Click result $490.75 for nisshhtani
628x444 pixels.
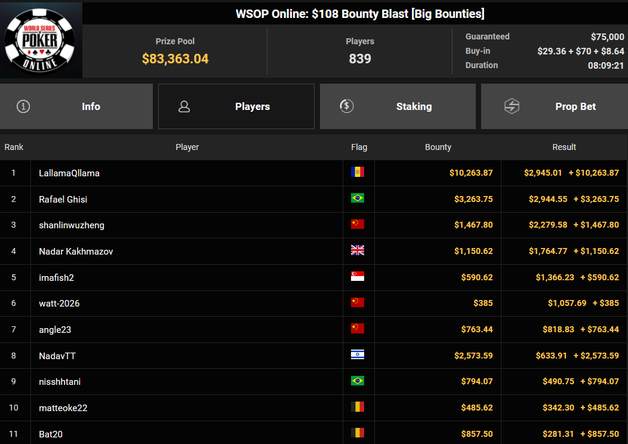pos(558,381)
